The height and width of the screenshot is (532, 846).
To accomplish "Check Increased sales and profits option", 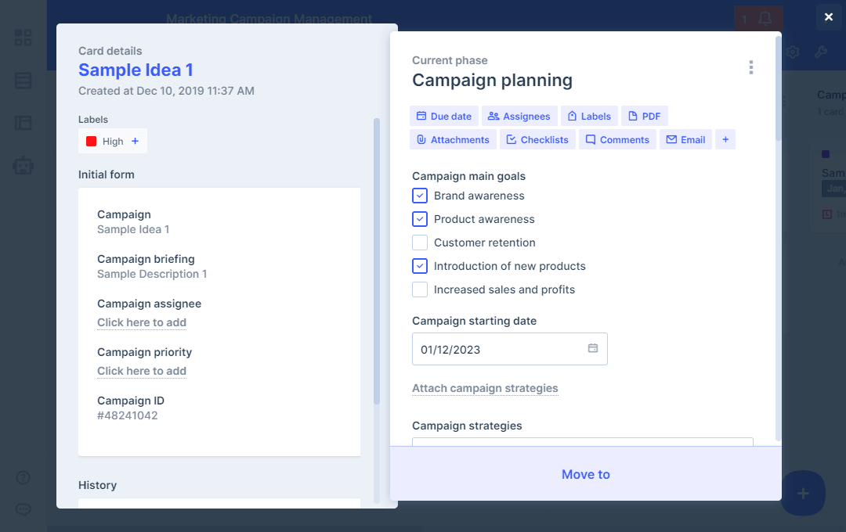I will pyautogui.click(x=420, y=289).
